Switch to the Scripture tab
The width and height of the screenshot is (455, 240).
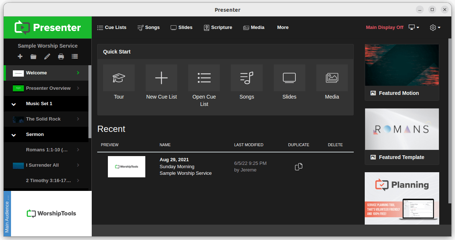(218, 27)
